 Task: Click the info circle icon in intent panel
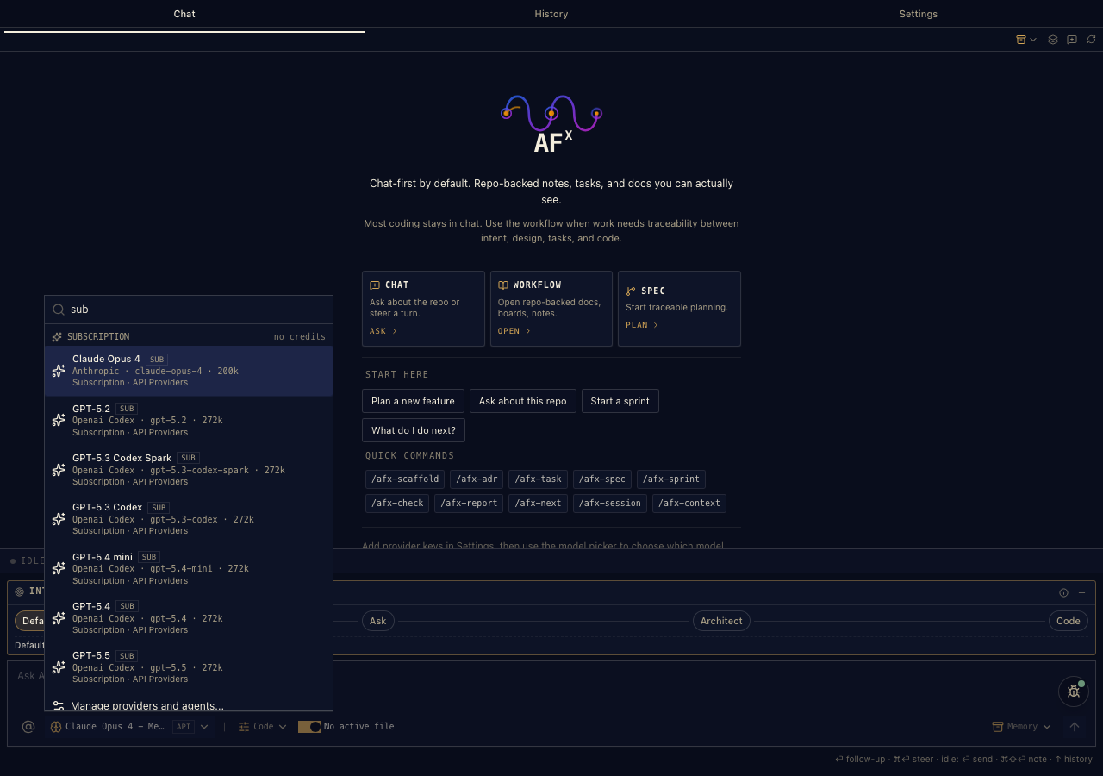(1063, 592)
